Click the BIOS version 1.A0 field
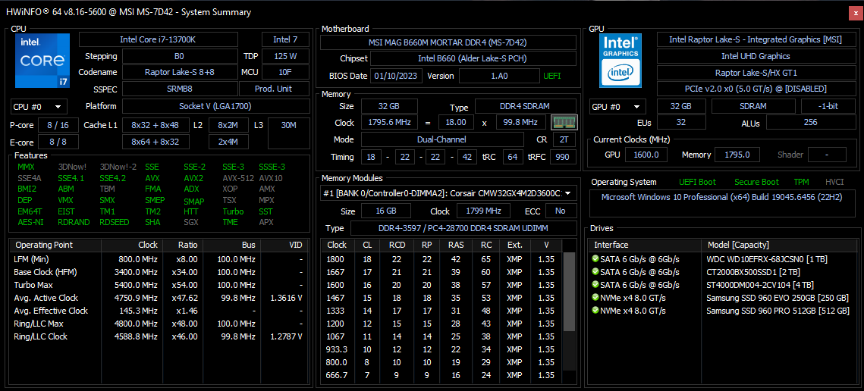Image resolution: width=864 pixels, height=391 pixels. click(499, 76)
